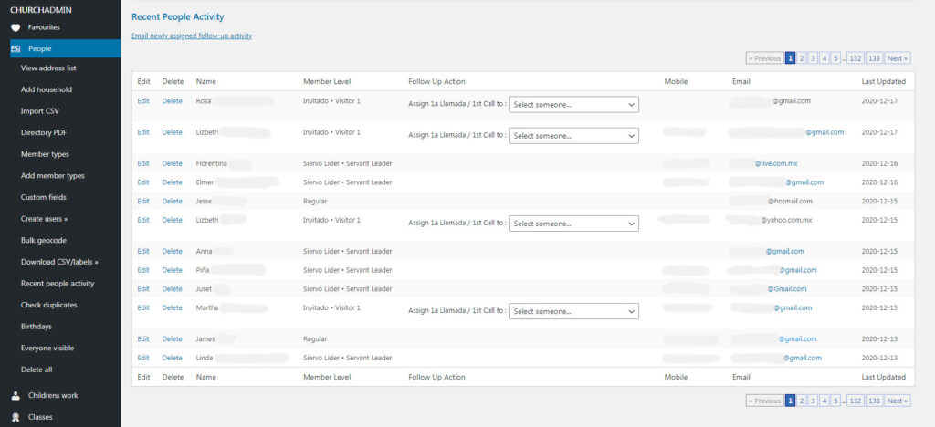Click the Childrens work icon
Screen dimensions: 935x427
point(16,395)
